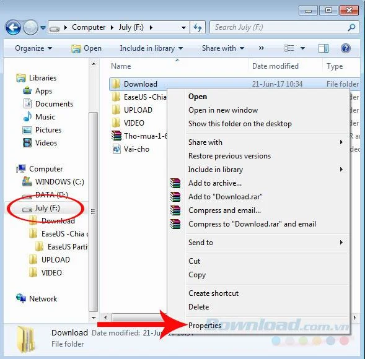This screenshot has width=365, height=359.
Task: Refresh the current folder view
Action: click(198, 28)
